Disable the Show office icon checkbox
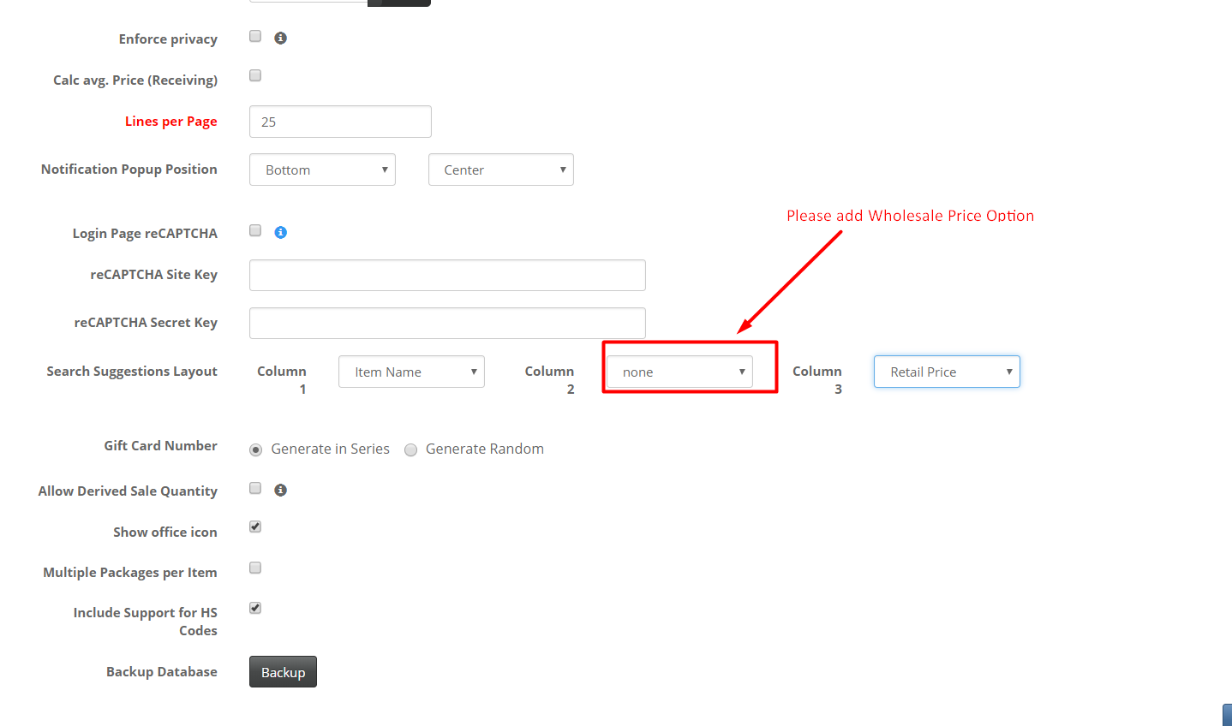This screenshot has width=1232, height=726. pyautogui.click(x=254, y=526)
